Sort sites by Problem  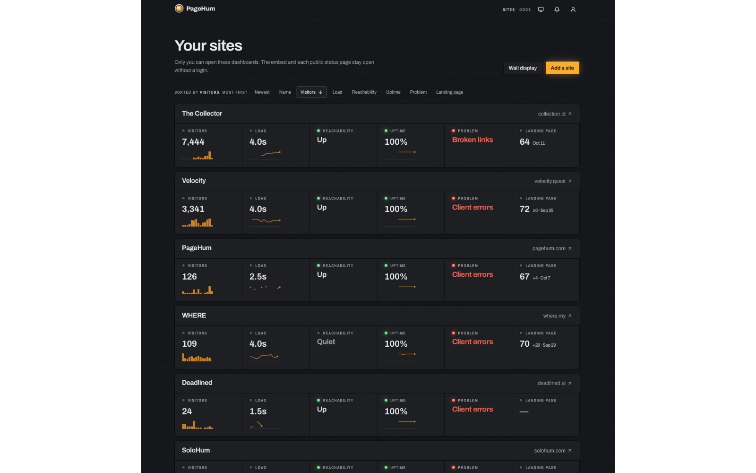click(418, 92)
